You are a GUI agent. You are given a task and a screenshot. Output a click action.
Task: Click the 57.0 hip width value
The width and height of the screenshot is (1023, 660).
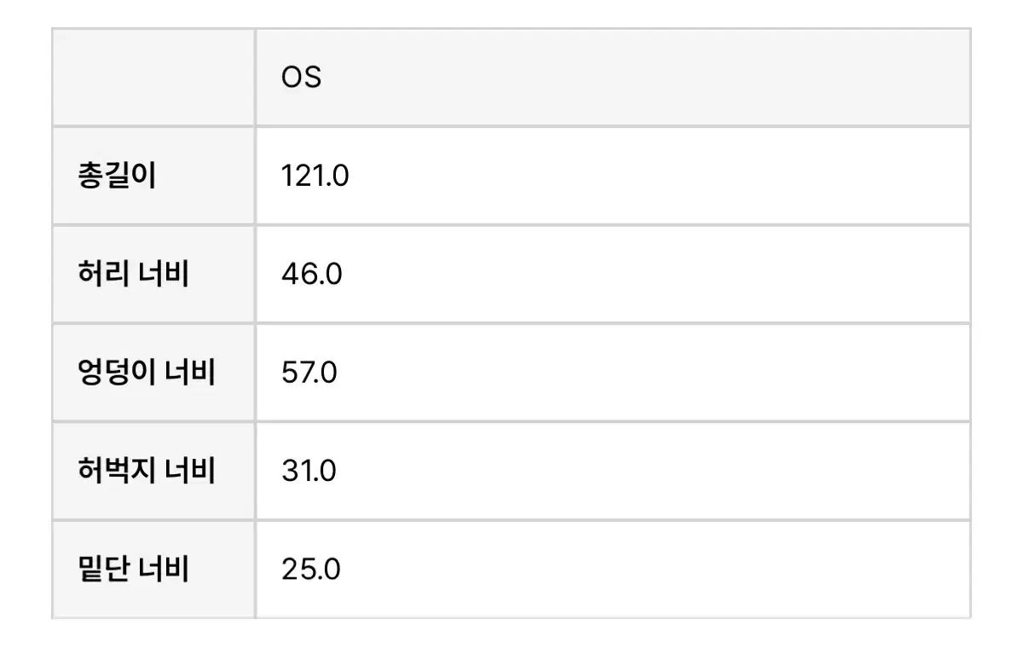[x=309, y=373]
